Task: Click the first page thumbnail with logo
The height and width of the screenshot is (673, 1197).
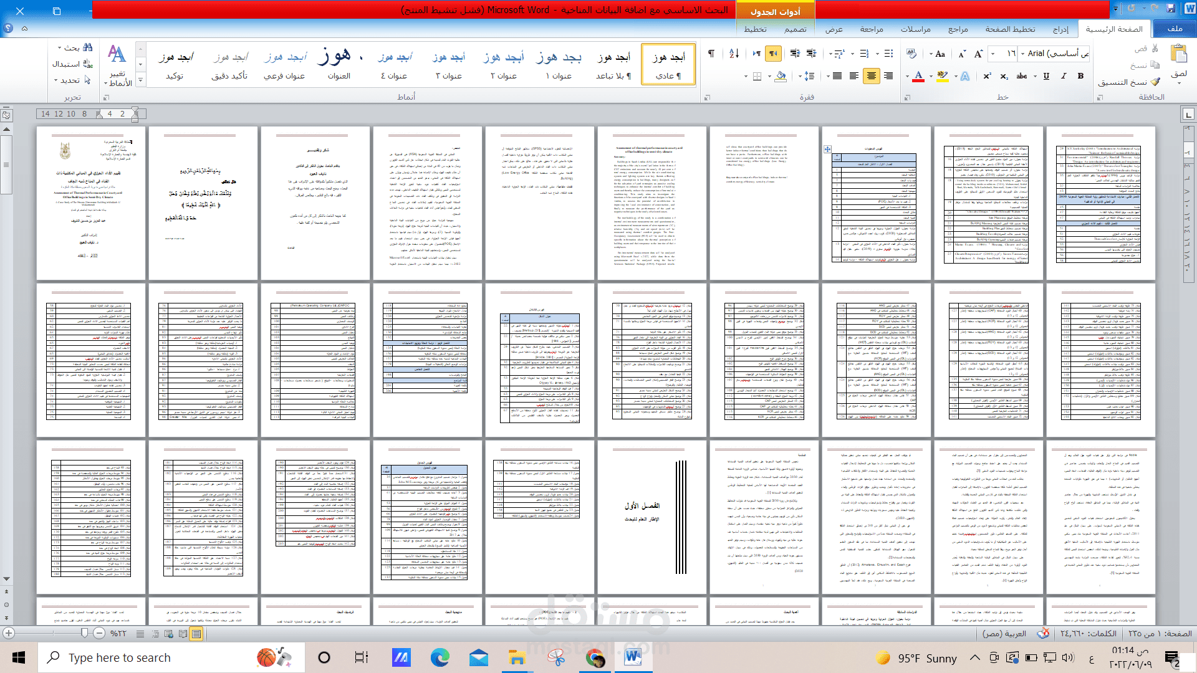Action: pos(91,203)
